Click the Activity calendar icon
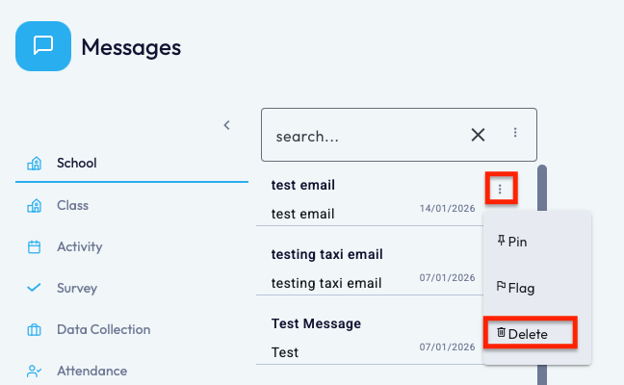 pyautogui.click(x=35, y=246)
